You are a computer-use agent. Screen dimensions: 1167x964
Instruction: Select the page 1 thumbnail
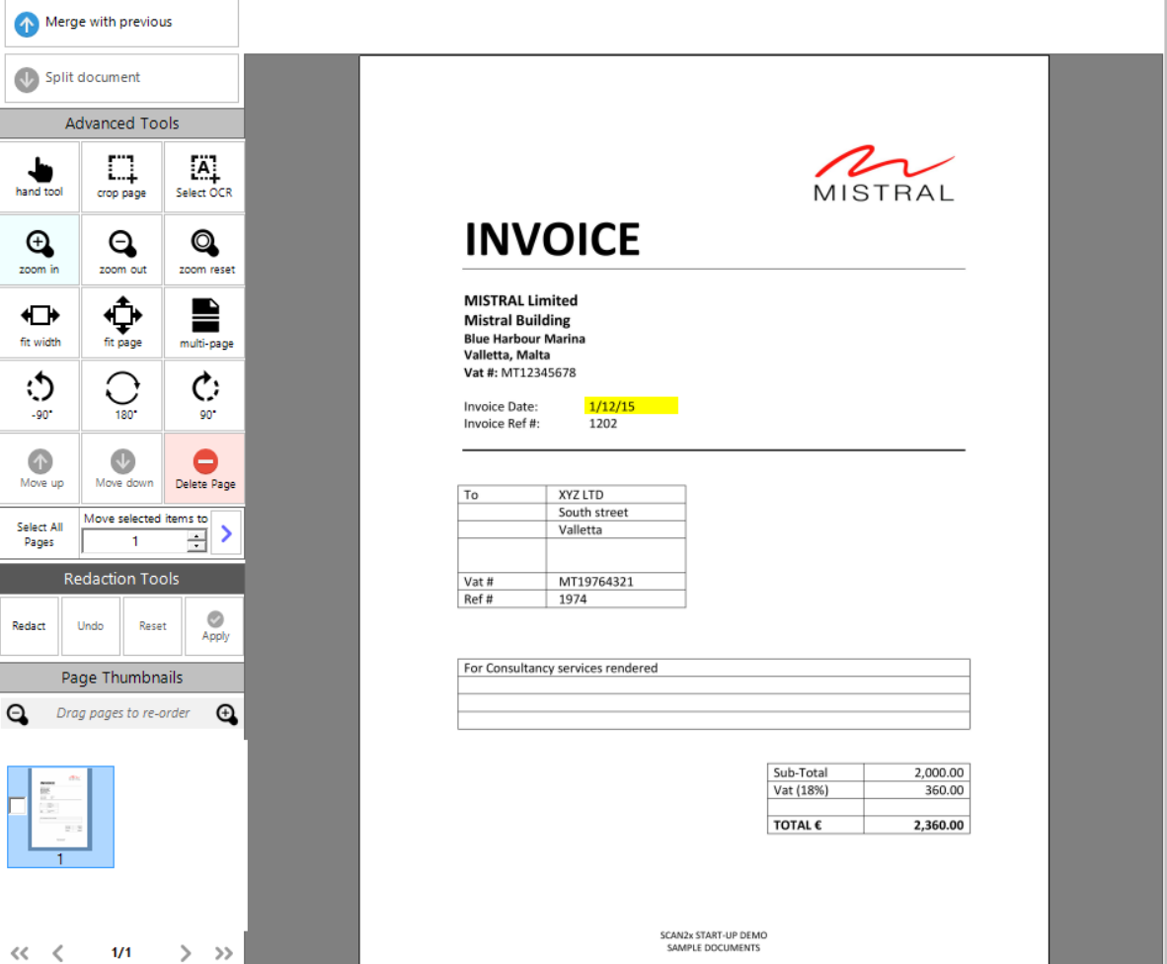click(x=60, y=817)
